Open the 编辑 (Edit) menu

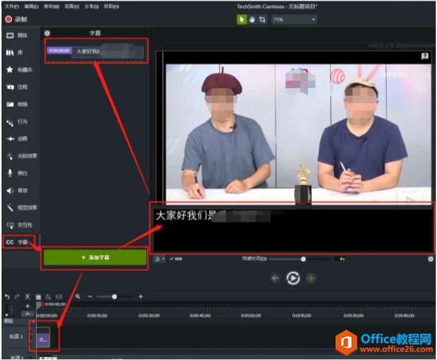pos(31,6)
